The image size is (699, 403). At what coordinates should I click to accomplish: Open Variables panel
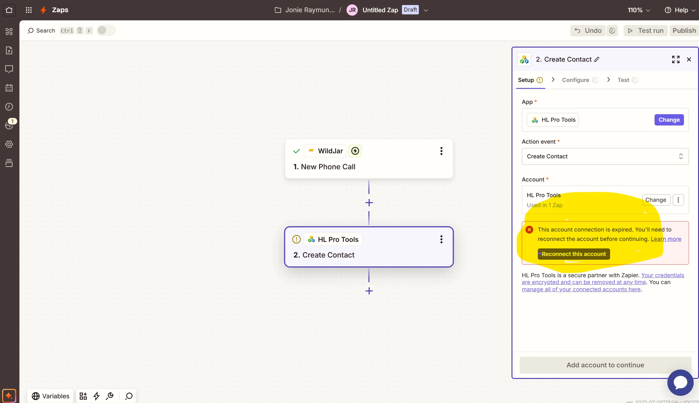[50, 396]
